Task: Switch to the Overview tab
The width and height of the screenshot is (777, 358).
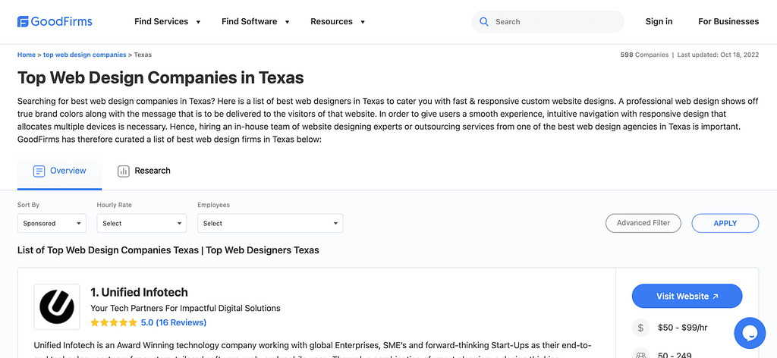Action: (x=59, y=171)
